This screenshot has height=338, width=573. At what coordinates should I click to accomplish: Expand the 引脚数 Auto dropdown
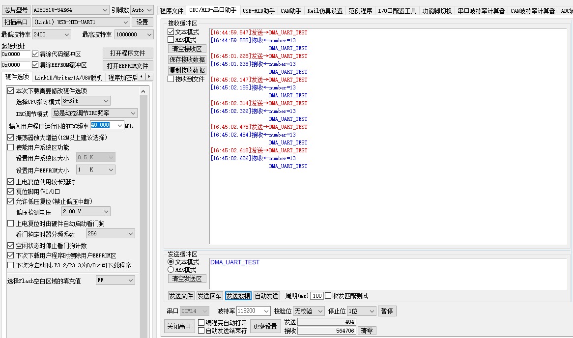pyautogui.click(x=142, y=10)
